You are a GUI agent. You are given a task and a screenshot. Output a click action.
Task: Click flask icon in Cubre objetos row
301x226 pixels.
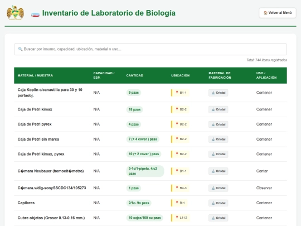(x=213, y=218)
